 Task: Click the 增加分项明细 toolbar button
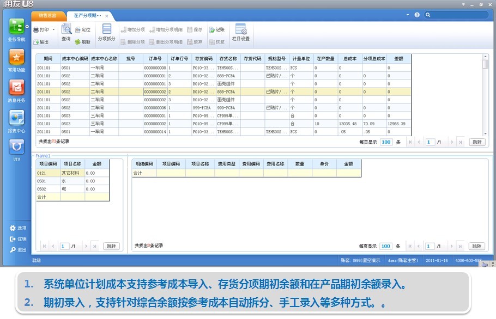pos(166,30)
